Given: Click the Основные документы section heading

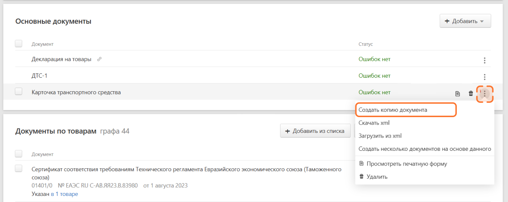Looking at the screenshot, I should click(x=53, y=21).
